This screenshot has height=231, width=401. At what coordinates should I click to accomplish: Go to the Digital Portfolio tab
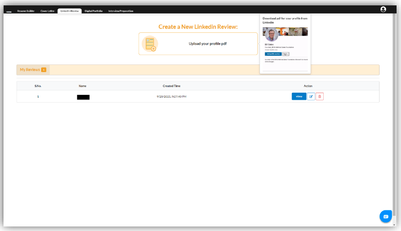(93, 11)
